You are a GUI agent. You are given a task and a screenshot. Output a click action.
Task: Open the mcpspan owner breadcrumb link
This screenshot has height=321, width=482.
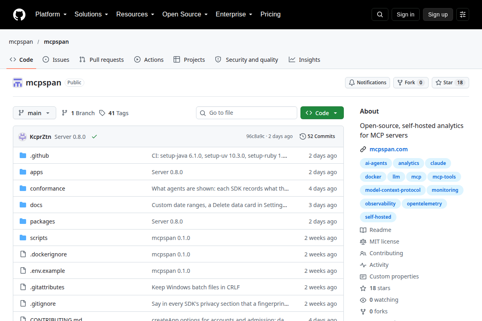click(20, 42)
